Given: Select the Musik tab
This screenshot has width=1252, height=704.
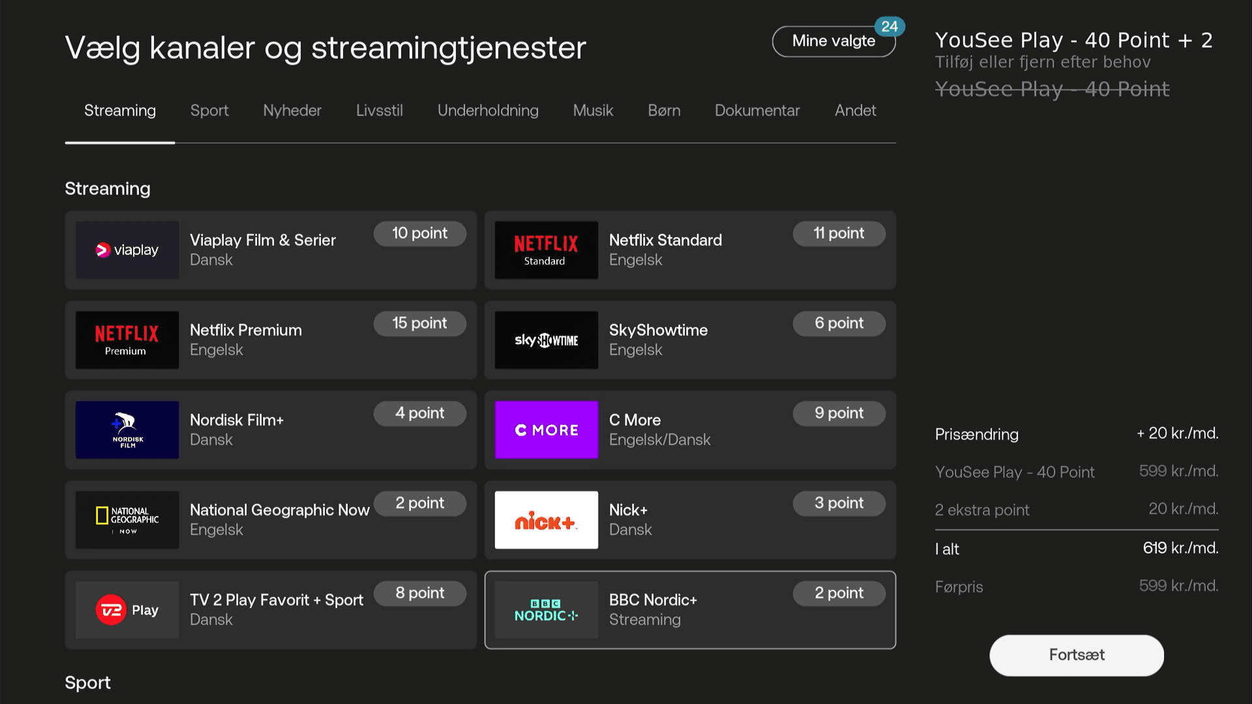Looking at the screenshot, I should click(593, 111).
